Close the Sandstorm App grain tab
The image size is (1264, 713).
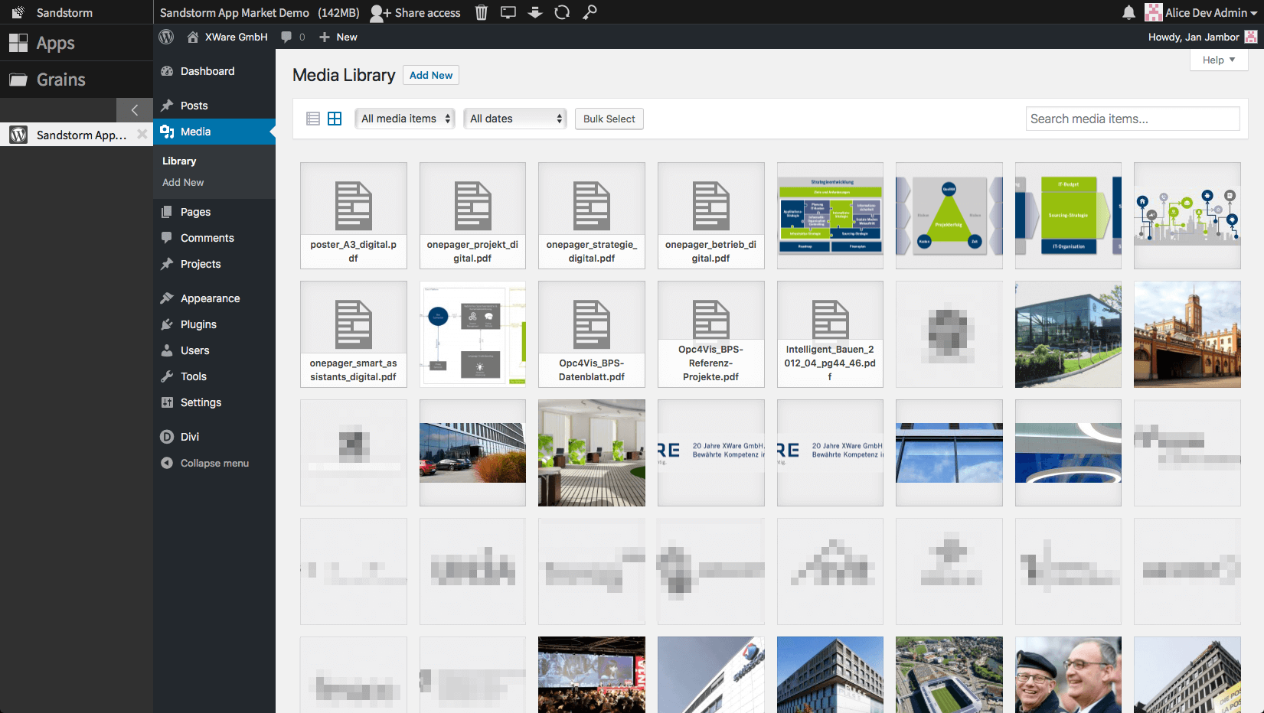click(142, 135)
